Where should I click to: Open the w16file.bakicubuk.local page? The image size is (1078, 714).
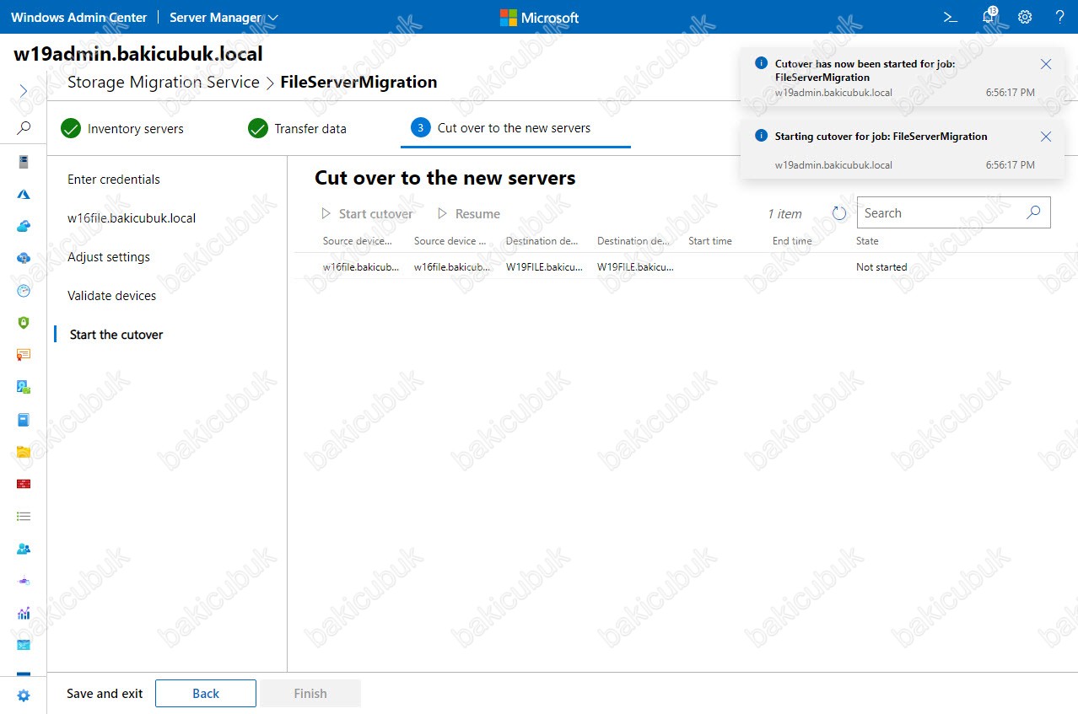pyautogui.click(x=132, y=218)
